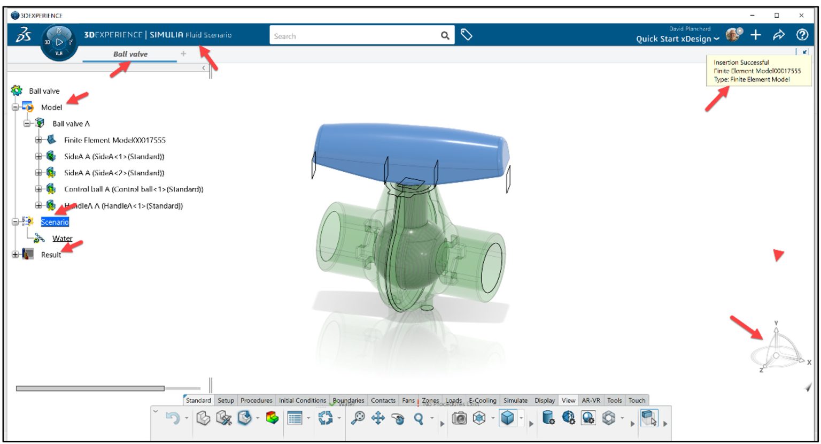The image size is (821, 444).
Task: Click the Undo icon in the action bar
Action: (x=172, y=418)
